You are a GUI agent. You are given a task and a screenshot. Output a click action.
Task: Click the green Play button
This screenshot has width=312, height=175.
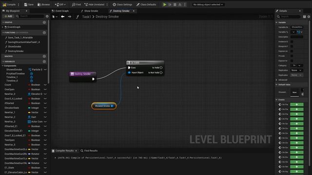click(x=165, y=4)
